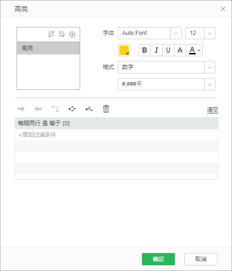Click the 清空 link
This screenshot has height=271, width=232.
[x=213, y=110]
